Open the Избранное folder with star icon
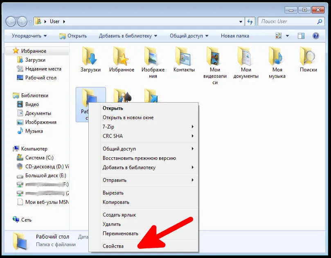The width and height of the screenshot is (331, 258). [x=122, y=56]
